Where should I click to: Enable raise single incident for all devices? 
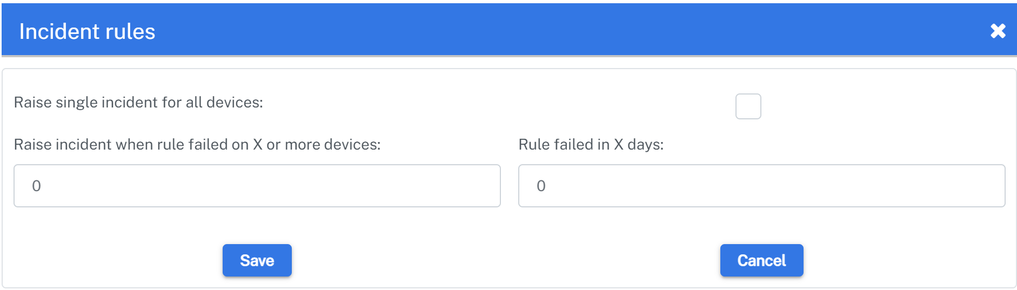748,106
